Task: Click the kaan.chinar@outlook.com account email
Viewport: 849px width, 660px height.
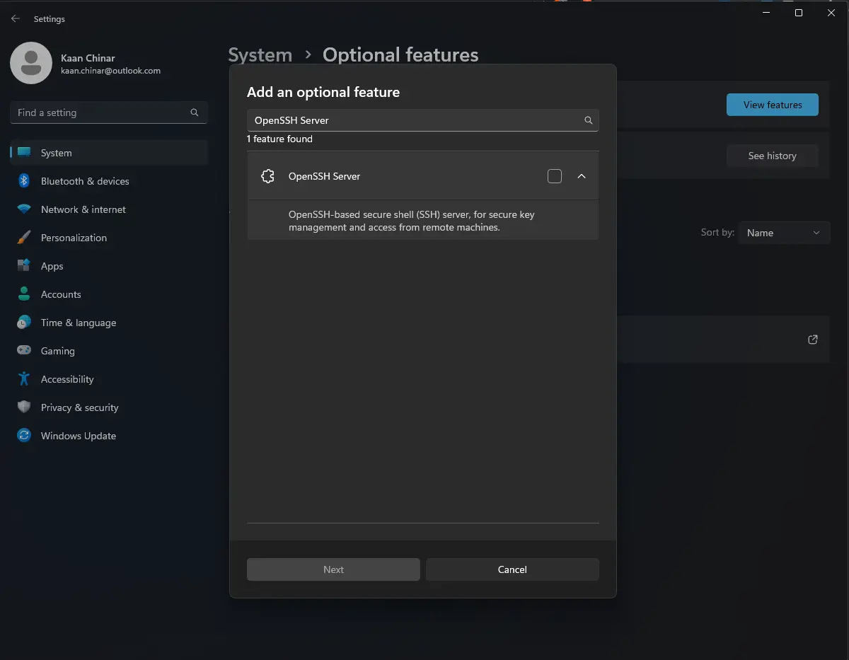Action: click(110, 71)
